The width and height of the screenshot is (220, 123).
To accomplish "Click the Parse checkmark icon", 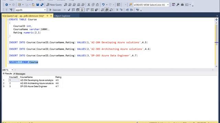I will (69, 10).
